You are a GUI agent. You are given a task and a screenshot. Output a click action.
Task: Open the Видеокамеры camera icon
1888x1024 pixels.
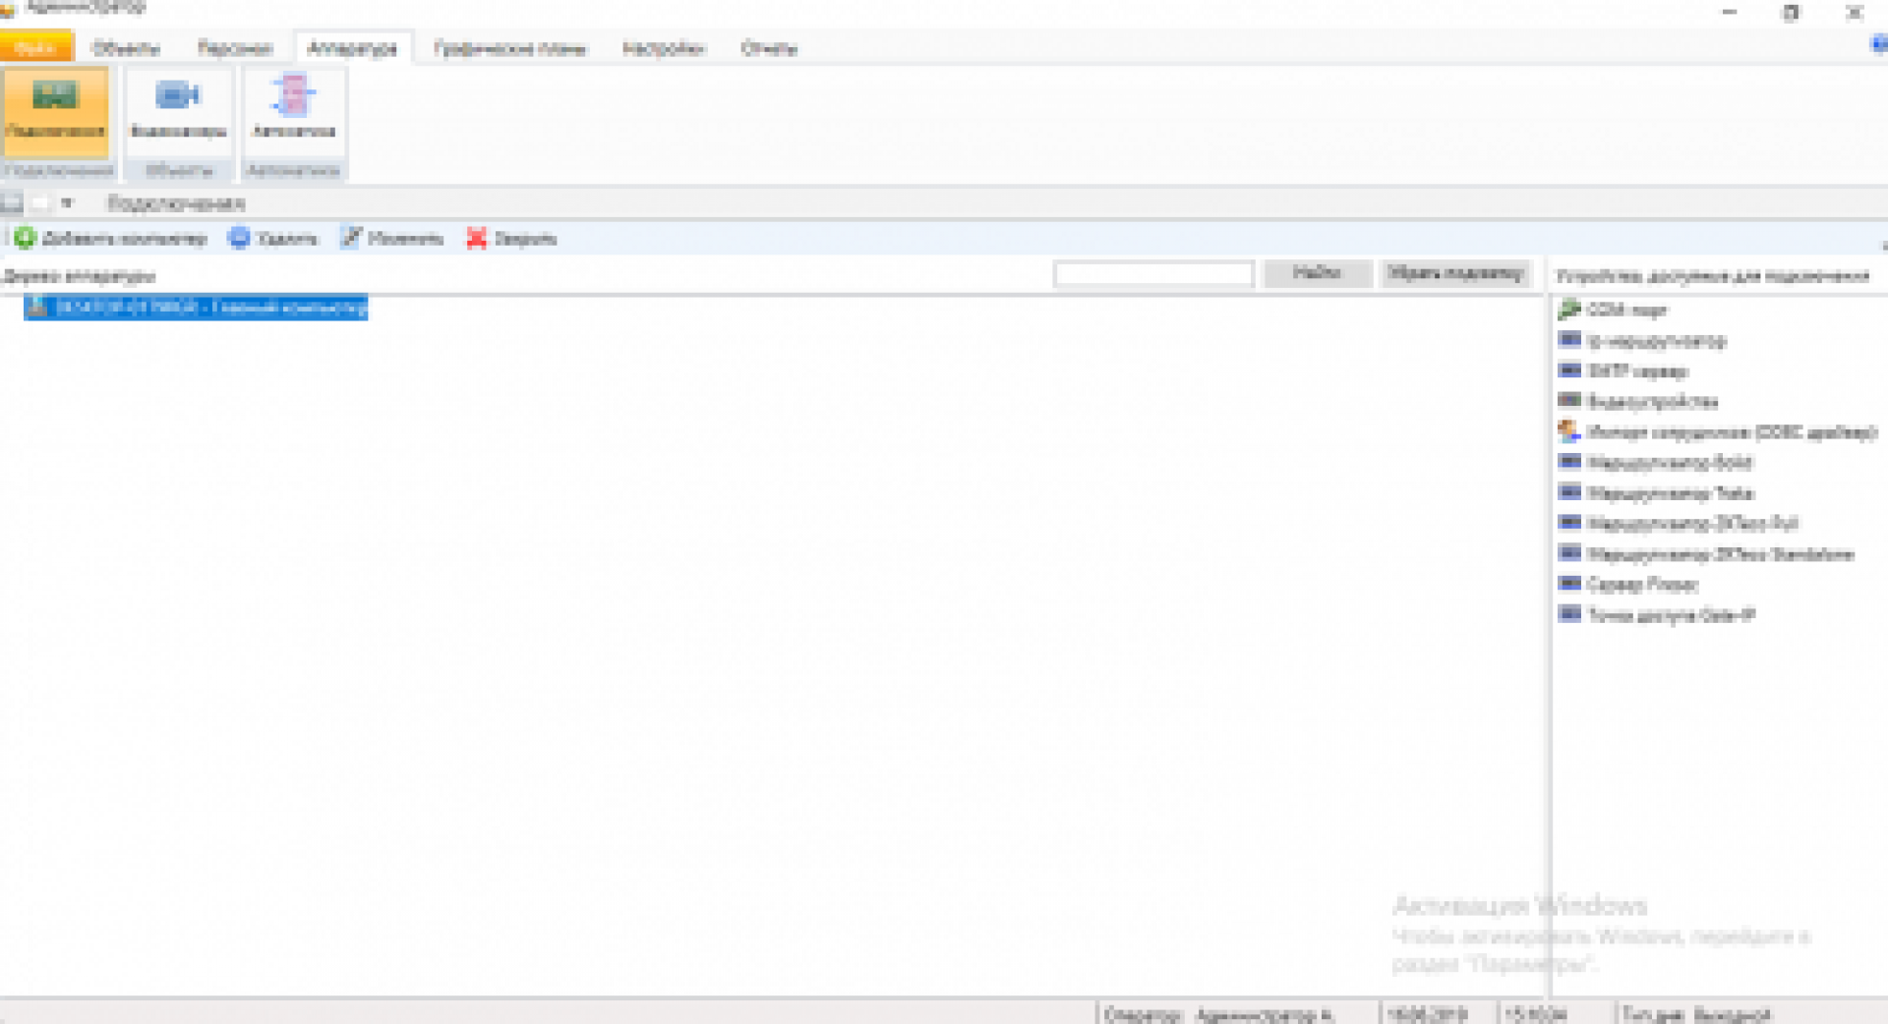tap(177, 96)
